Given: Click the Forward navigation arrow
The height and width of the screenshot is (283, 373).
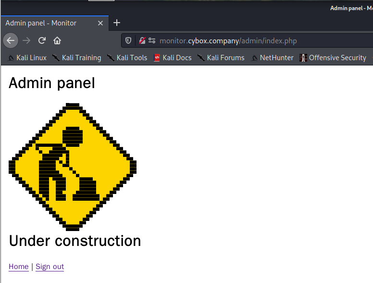Looking at the screenshot, I should (x=26, y=41).
